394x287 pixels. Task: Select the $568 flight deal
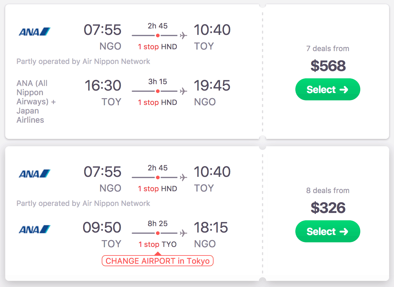click(328, 89)
